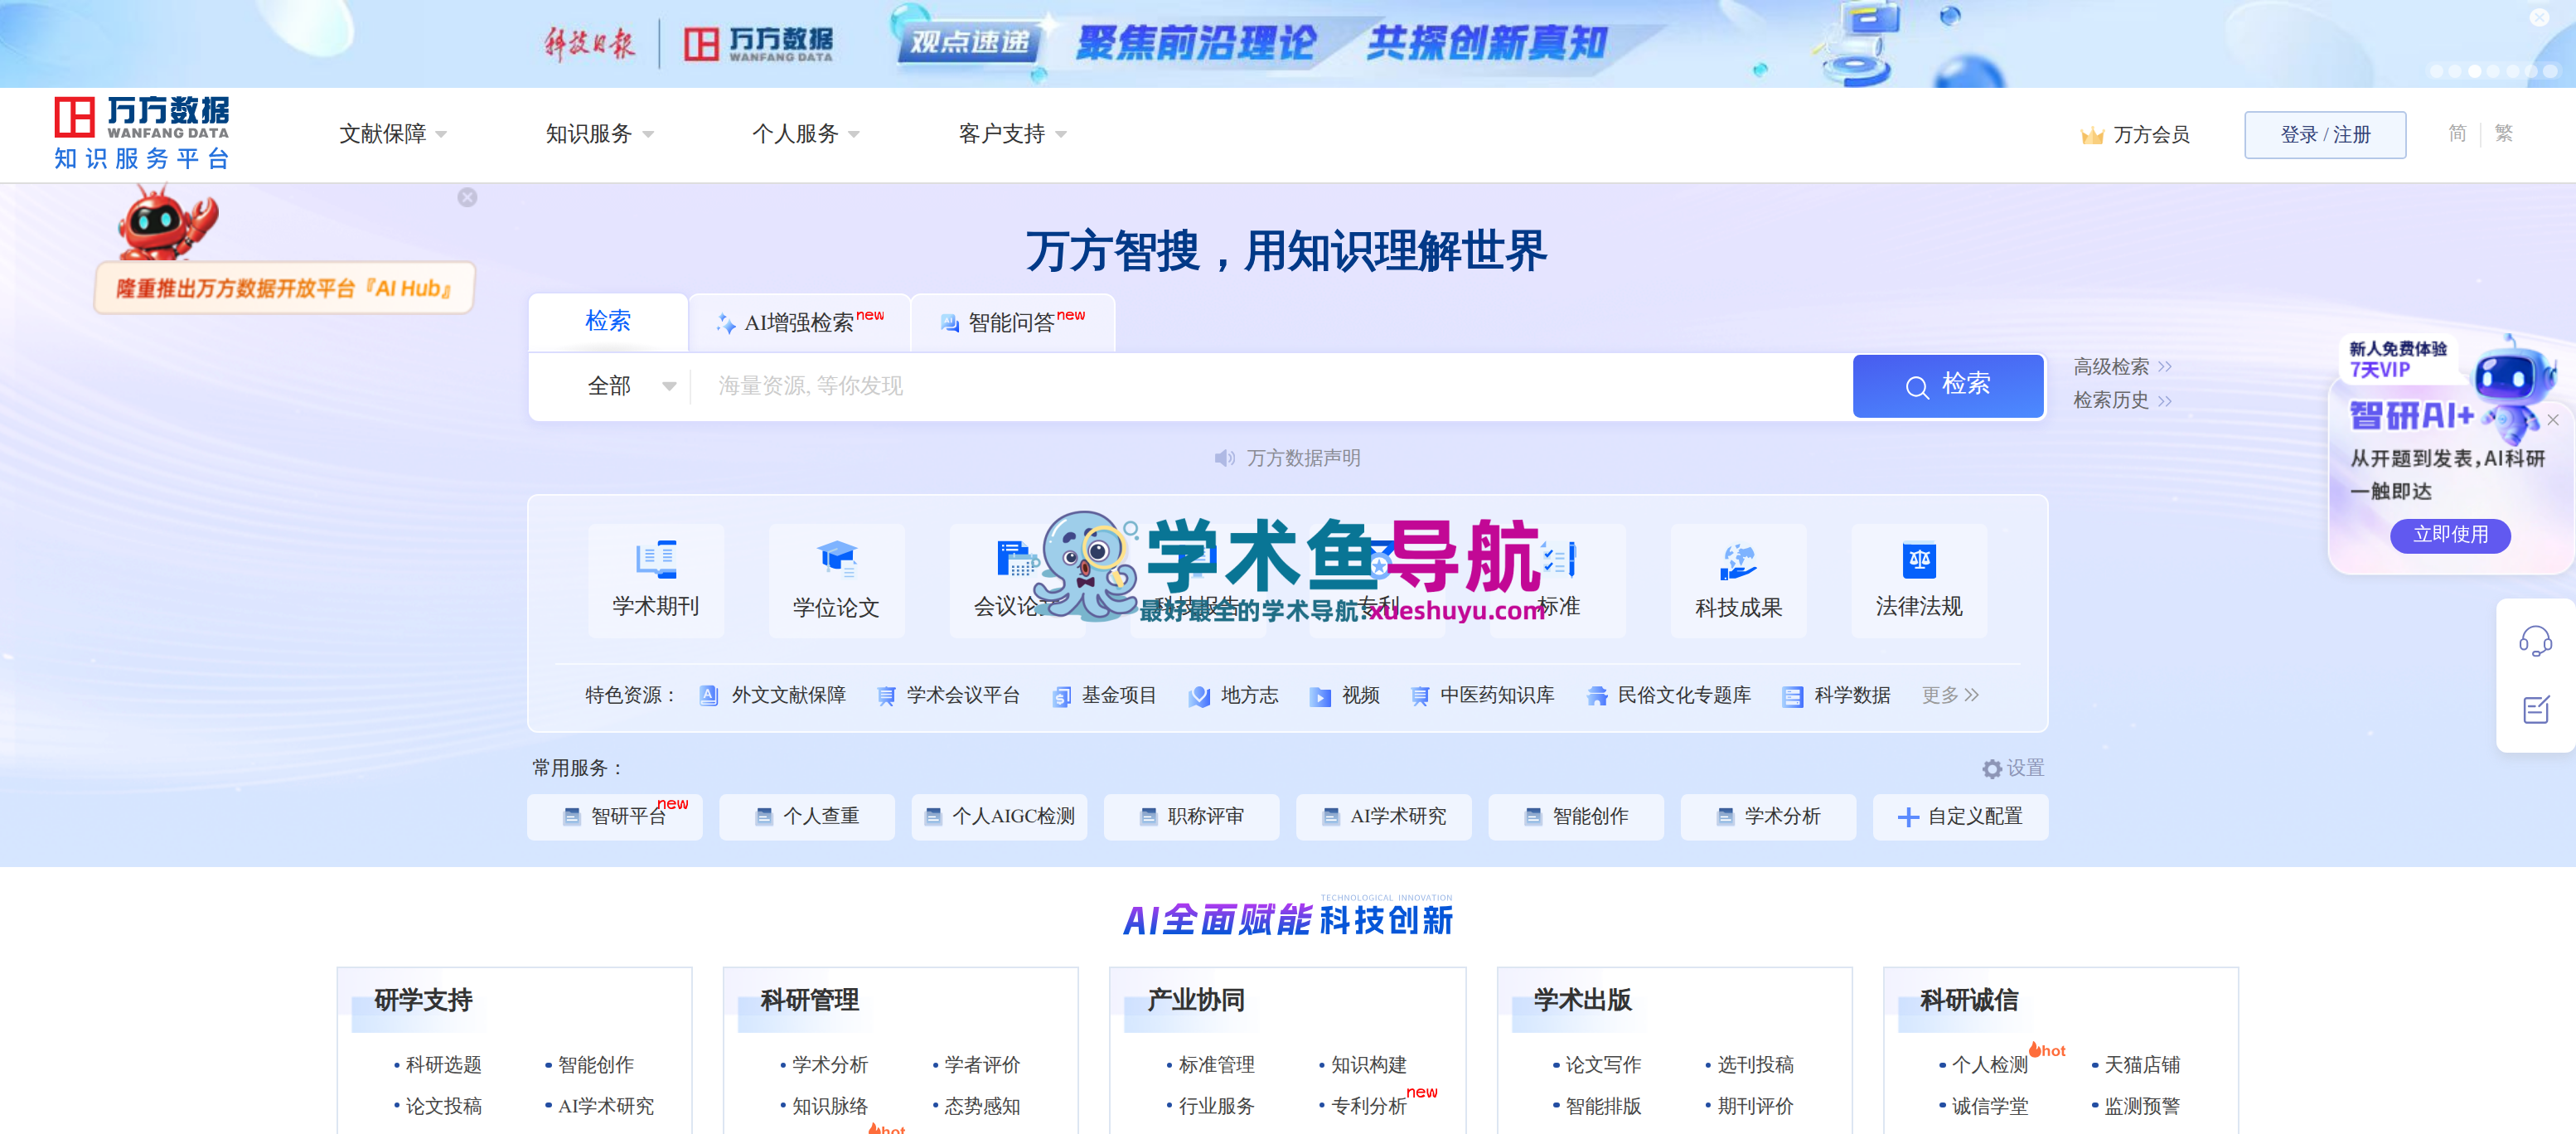Click the 万方数据 知识服务平台 logo
Image resolution: width=2576 pixels, height=1134 pixels.
pos(141,133)
